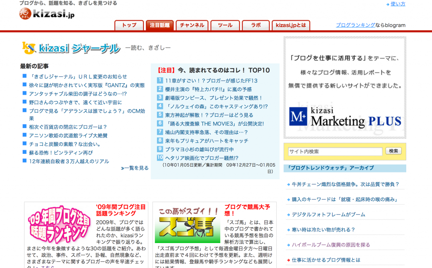The height and width of the screenshot is (268, 432).
Task: Click the 【注目】今、読まれてるのはコレ！ TOP10 heading
Action: 213,70
